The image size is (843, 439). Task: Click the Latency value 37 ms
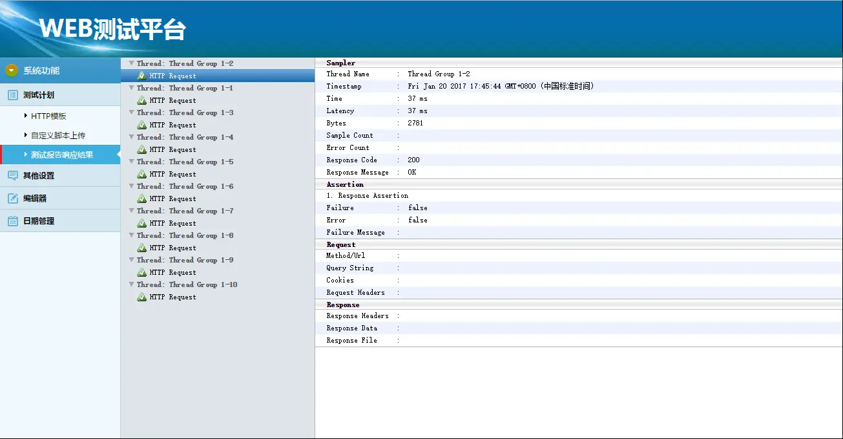click(x=417, y=111)
